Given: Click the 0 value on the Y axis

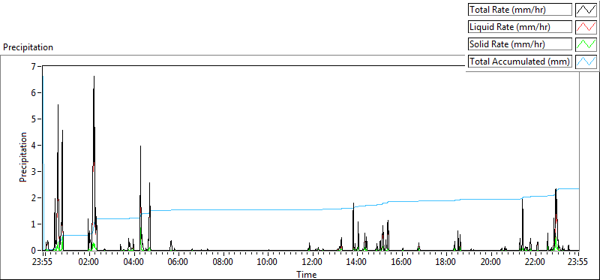Looking at the screenshot, I should coord(33,250).
